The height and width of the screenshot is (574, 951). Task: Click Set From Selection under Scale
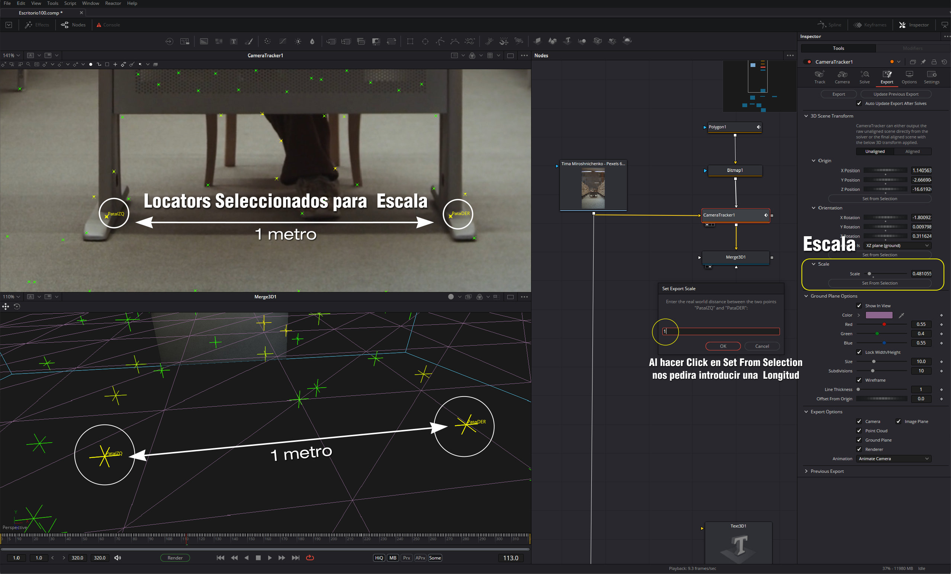tap(879, 283)
